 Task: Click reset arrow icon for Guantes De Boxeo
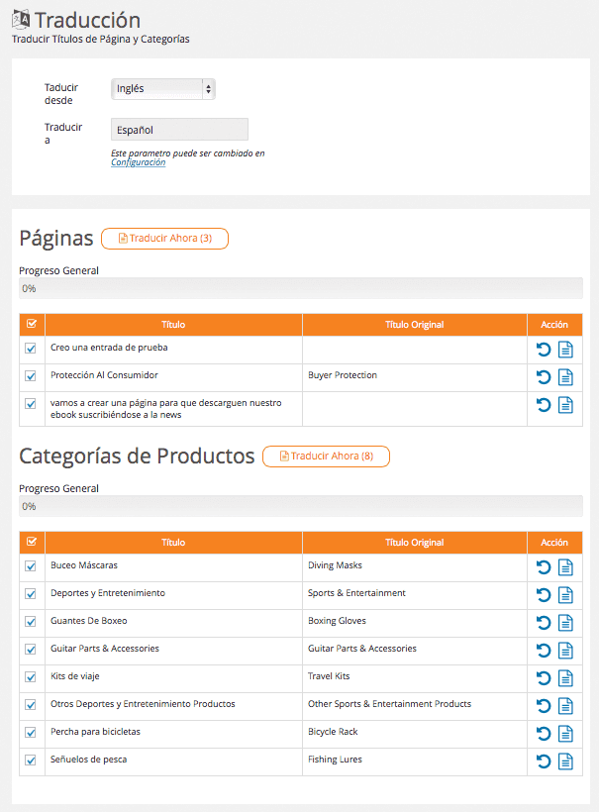(543, 622)
